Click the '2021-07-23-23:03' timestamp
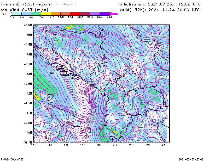This screenshot has height=161, width=209. pos(191,159)
